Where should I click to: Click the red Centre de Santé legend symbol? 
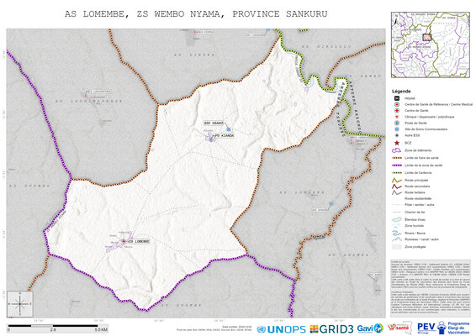coord(396,111)
